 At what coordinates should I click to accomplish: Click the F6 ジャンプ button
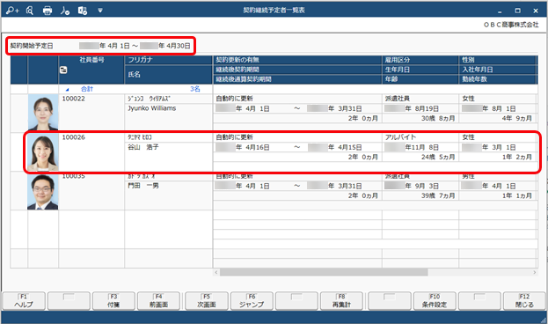252,301
